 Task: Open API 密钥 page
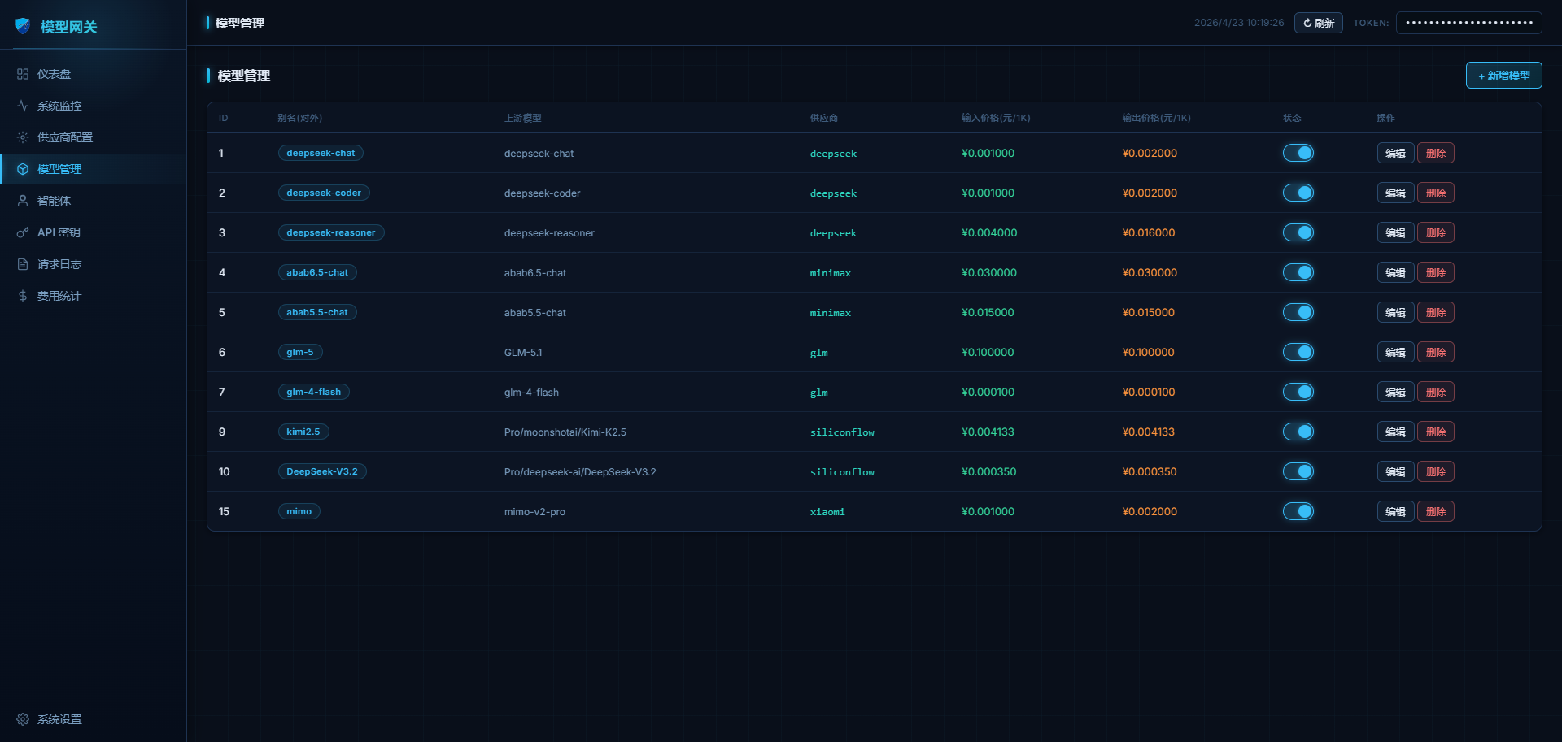click(93, 232)
